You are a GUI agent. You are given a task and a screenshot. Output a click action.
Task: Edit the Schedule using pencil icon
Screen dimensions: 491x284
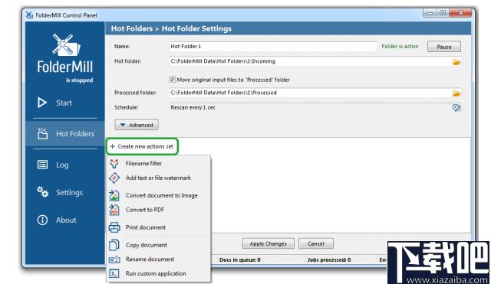(456, 108)
